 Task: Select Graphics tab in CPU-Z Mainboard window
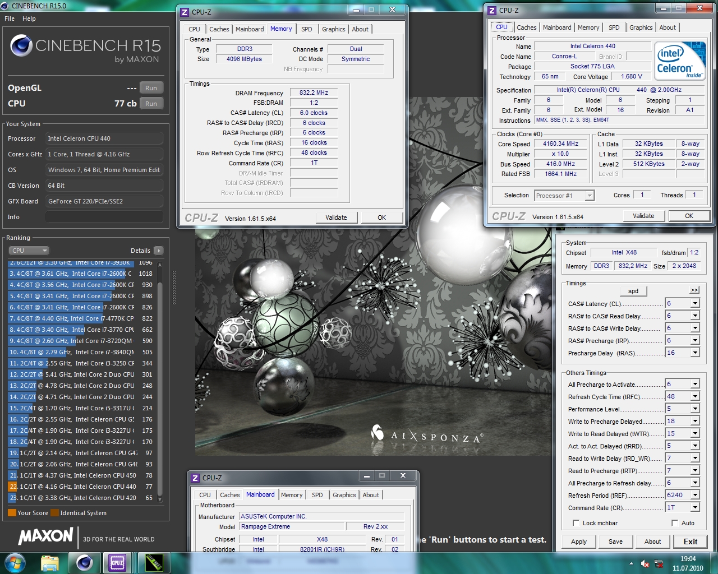pyautogui.click(x=344, y=495)
